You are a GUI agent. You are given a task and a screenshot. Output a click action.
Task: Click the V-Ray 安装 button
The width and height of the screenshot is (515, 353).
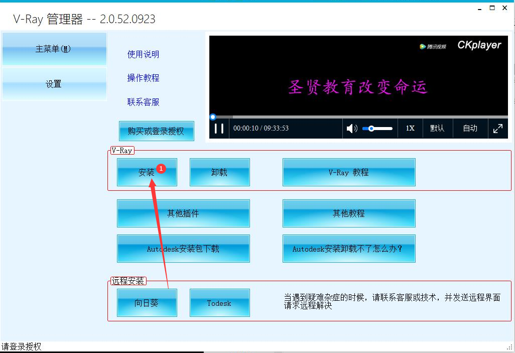click(147, 172)
